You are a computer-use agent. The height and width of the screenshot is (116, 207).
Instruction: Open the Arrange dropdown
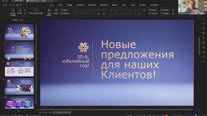(x=165, y=13)
